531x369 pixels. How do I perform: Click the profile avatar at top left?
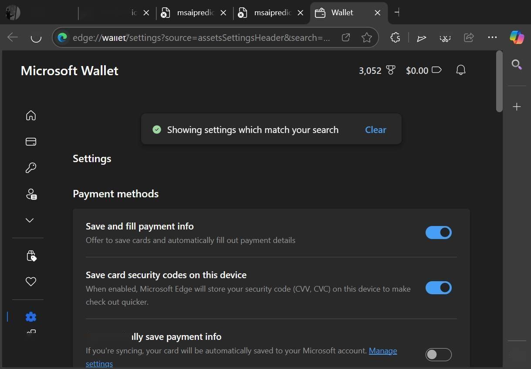coord(13,13)
